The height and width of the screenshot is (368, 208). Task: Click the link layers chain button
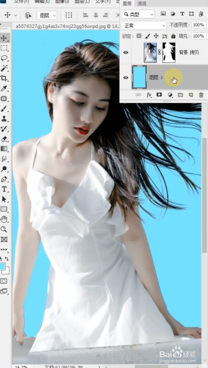[138, 95]
